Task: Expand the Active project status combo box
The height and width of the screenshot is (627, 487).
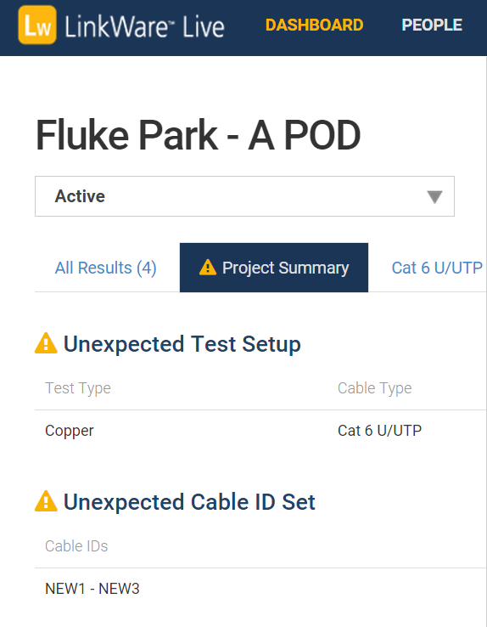Action: (244, 196)
